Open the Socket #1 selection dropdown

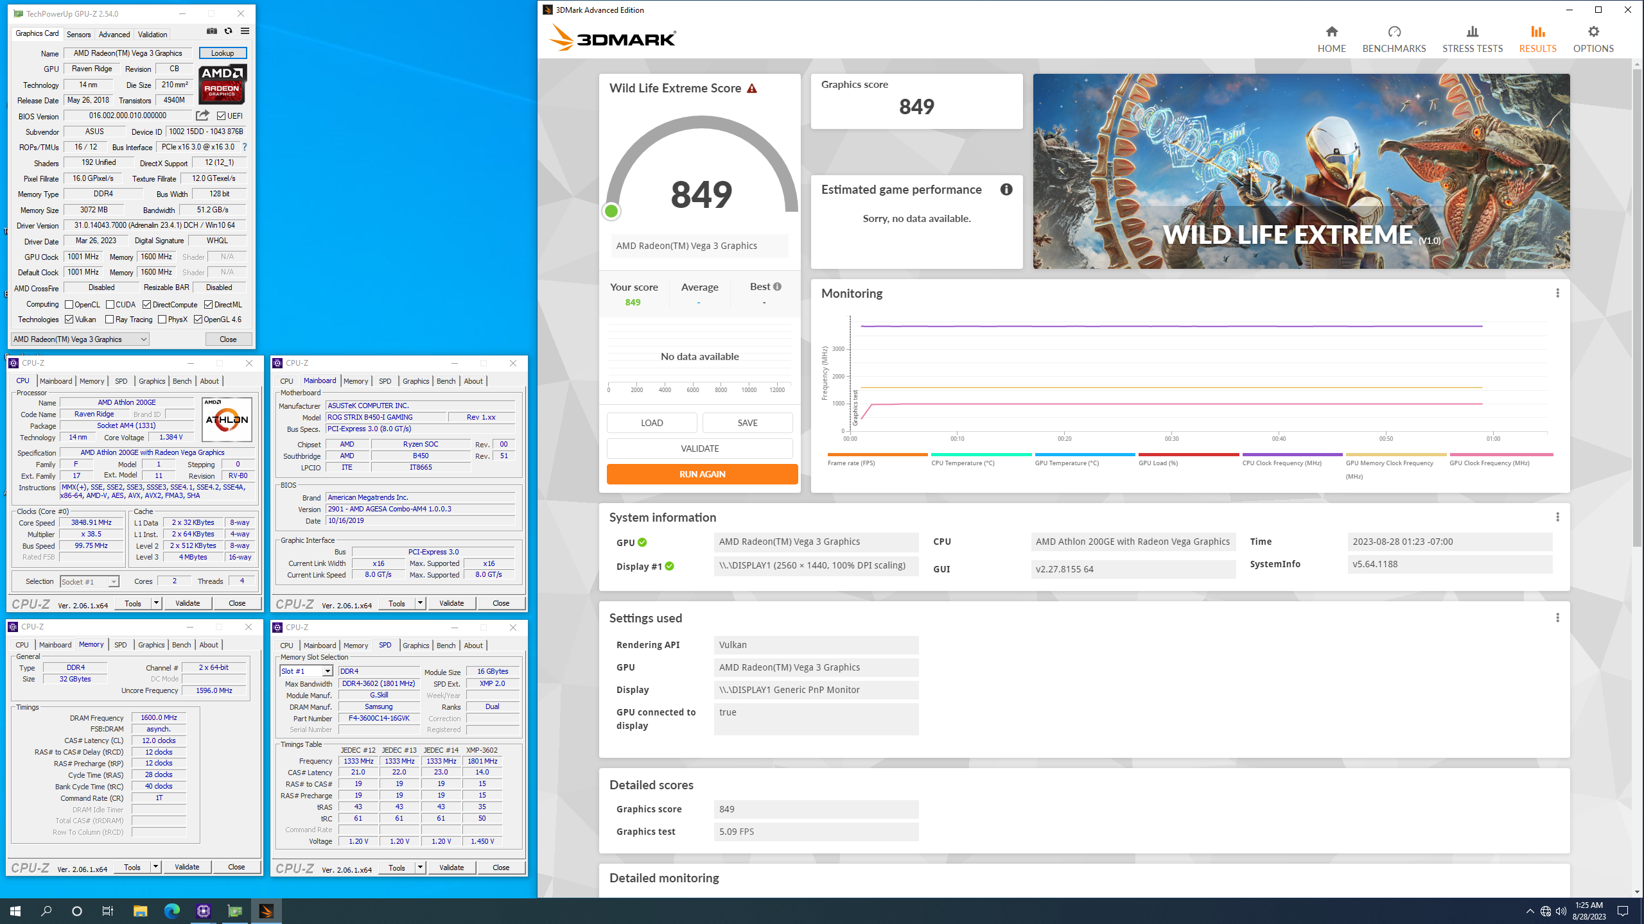tap(90, 581)
